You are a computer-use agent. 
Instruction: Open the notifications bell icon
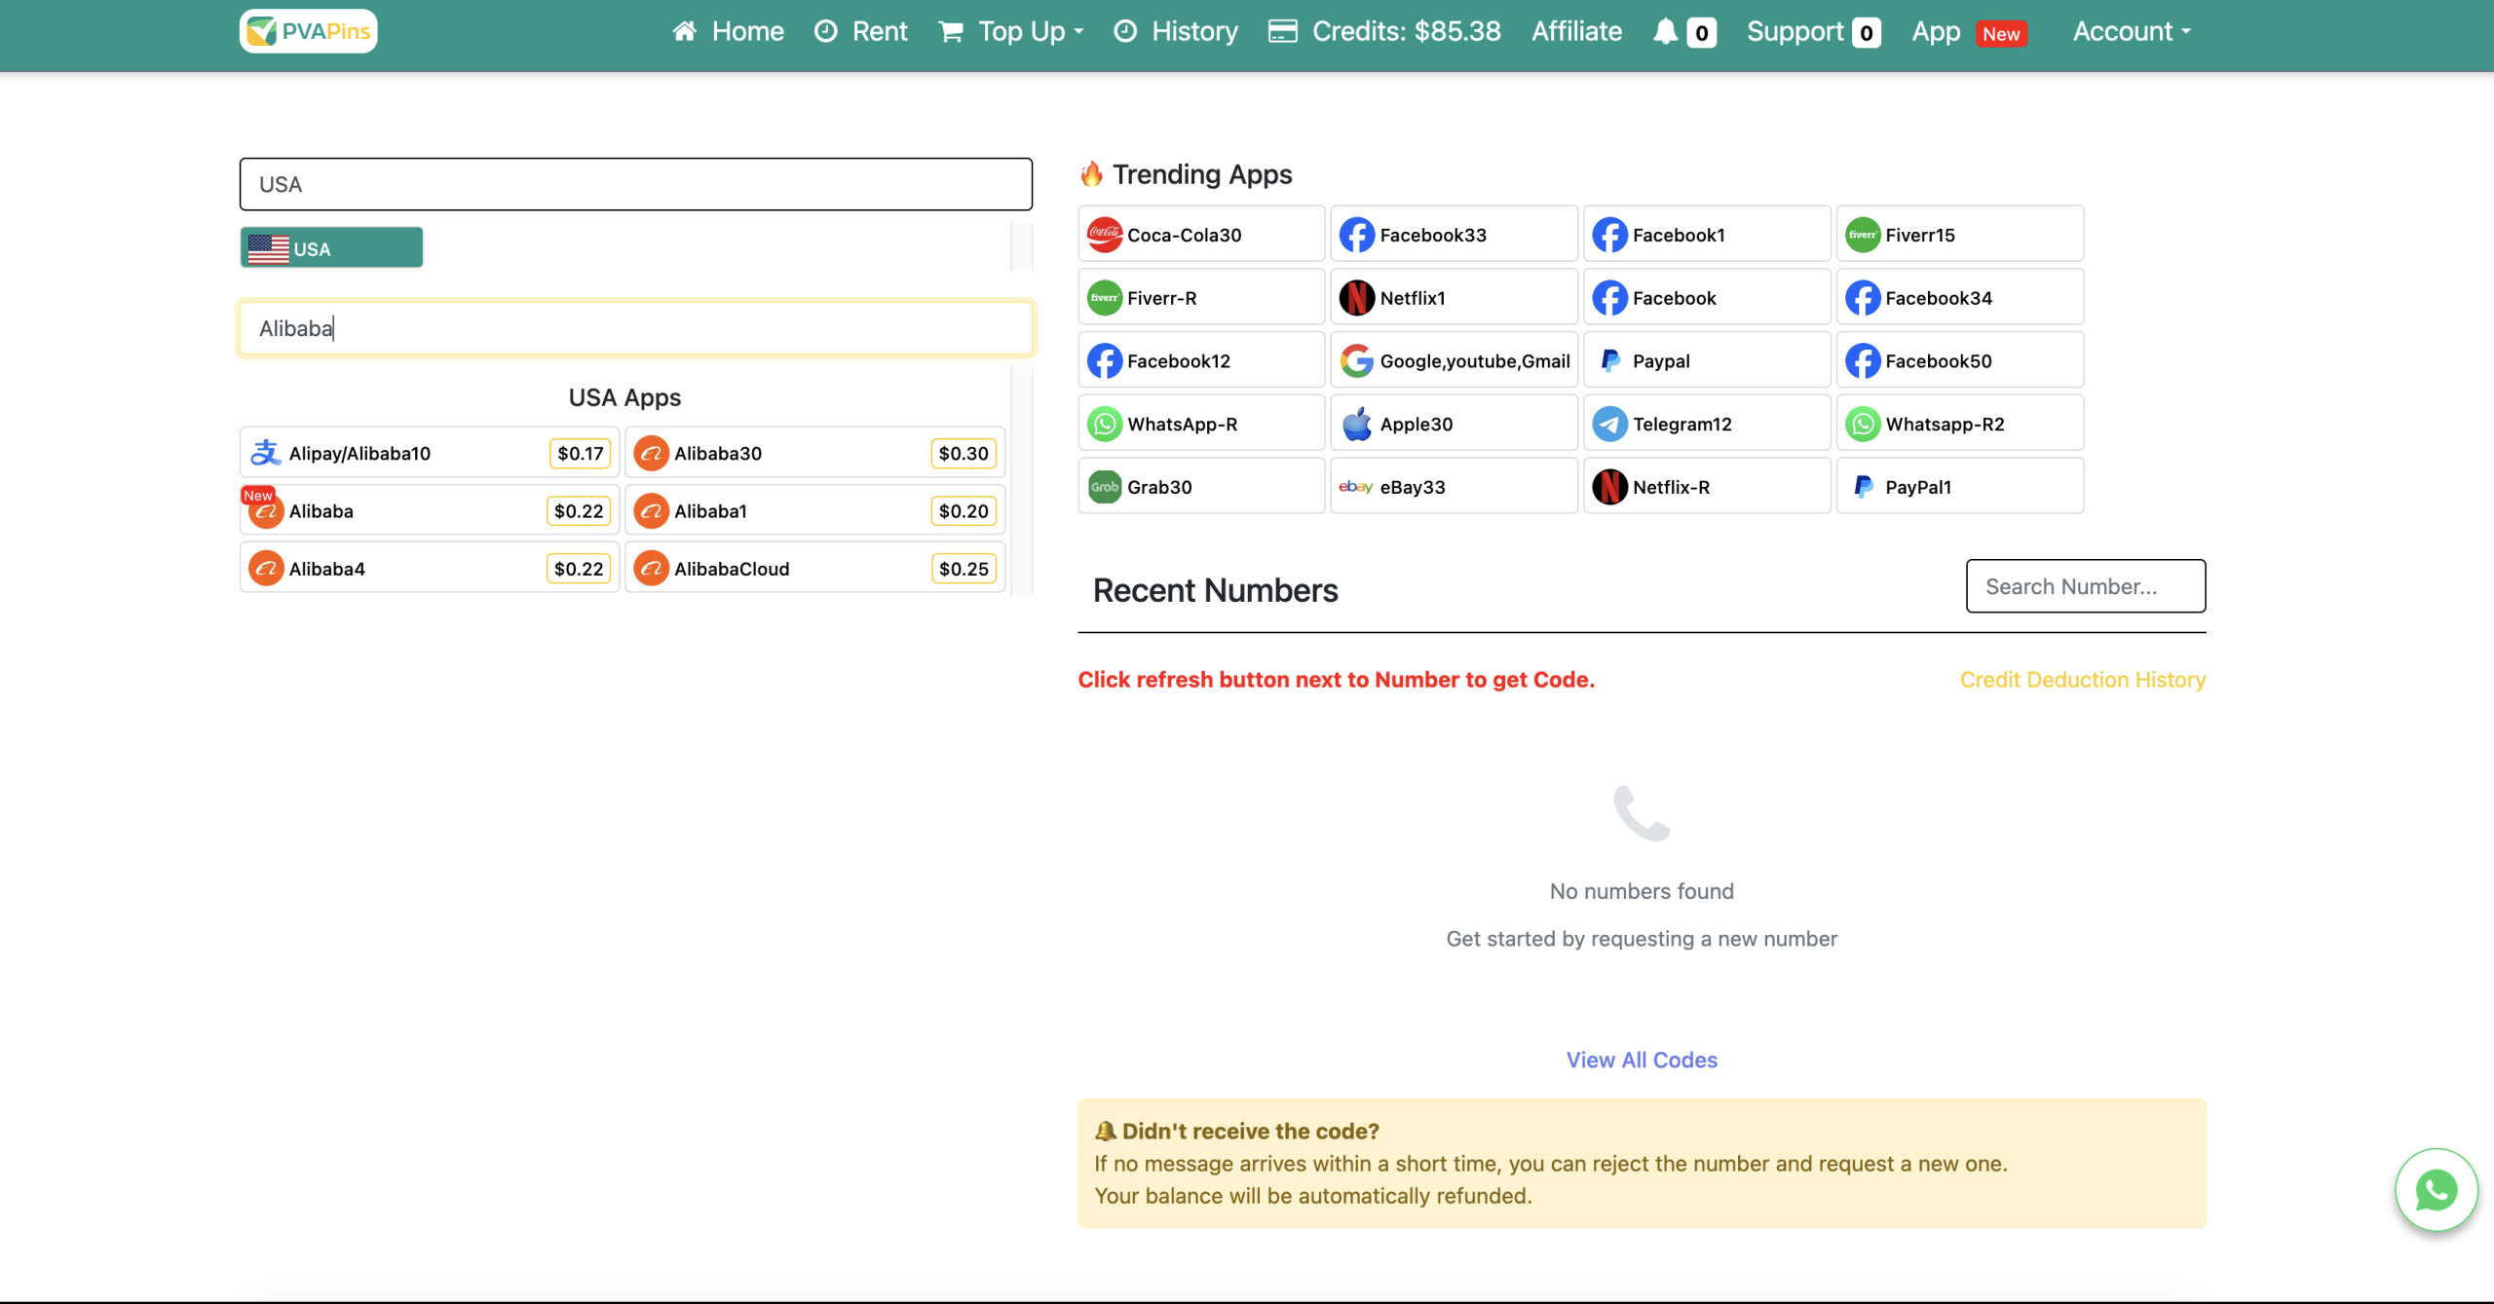[1665, 31]
